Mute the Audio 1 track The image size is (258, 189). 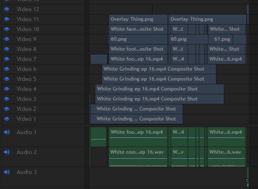(x=7, y=132)
